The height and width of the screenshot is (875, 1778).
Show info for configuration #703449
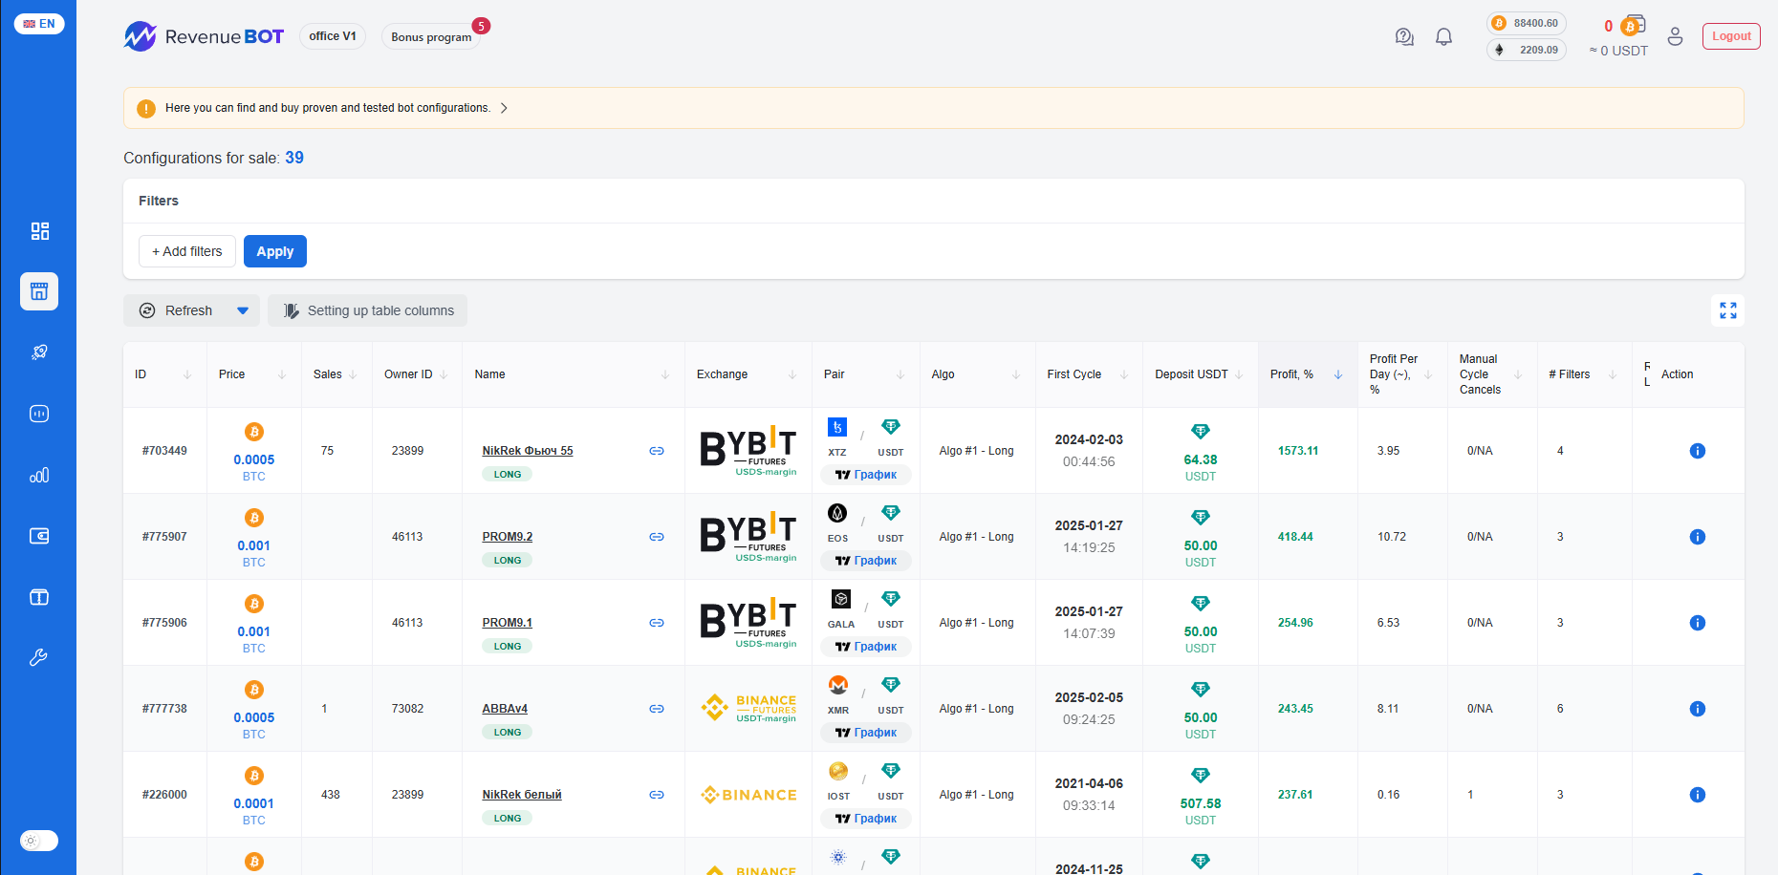(x=1698, y=451)
